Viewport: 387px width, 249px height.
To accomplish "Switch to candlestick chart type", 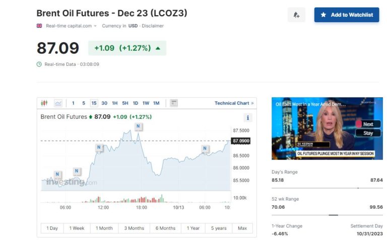I will point(44,103).
